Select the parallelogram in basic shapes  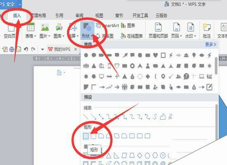124,156
